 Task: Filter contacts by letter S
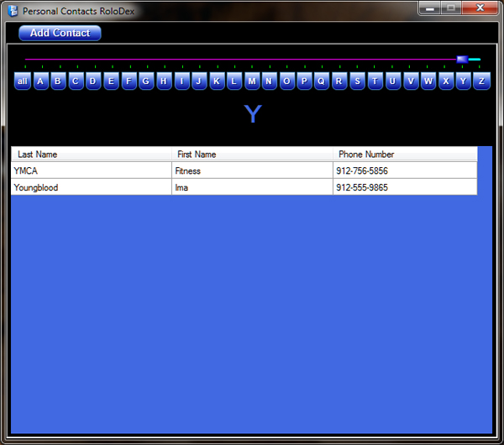click(357, 81)
